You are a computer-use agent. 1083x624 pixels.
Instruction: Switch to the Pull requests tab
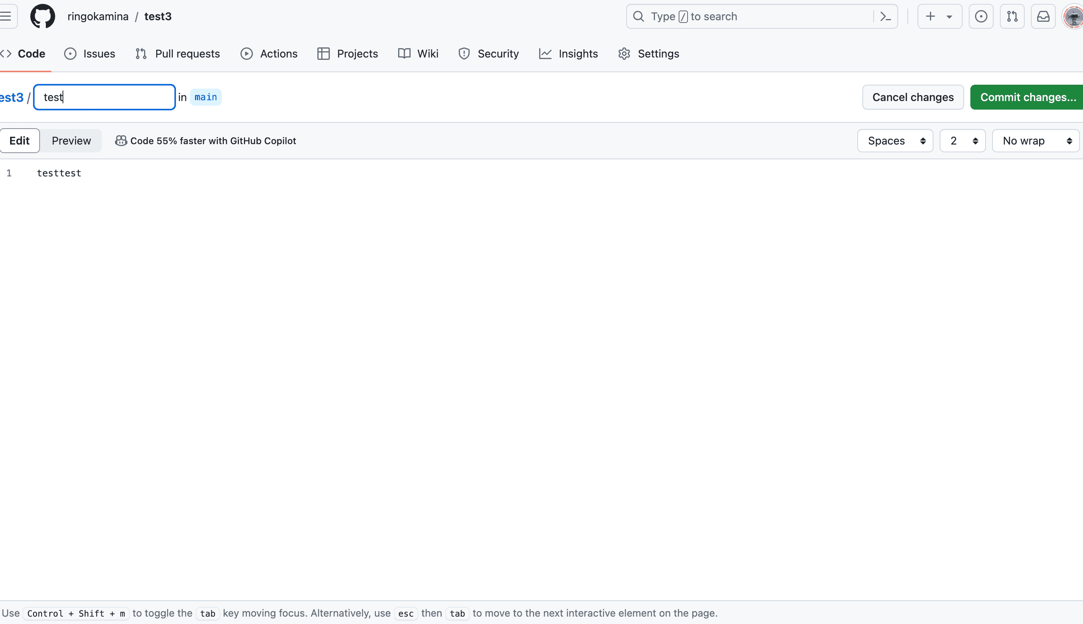(x=178, y=54)
